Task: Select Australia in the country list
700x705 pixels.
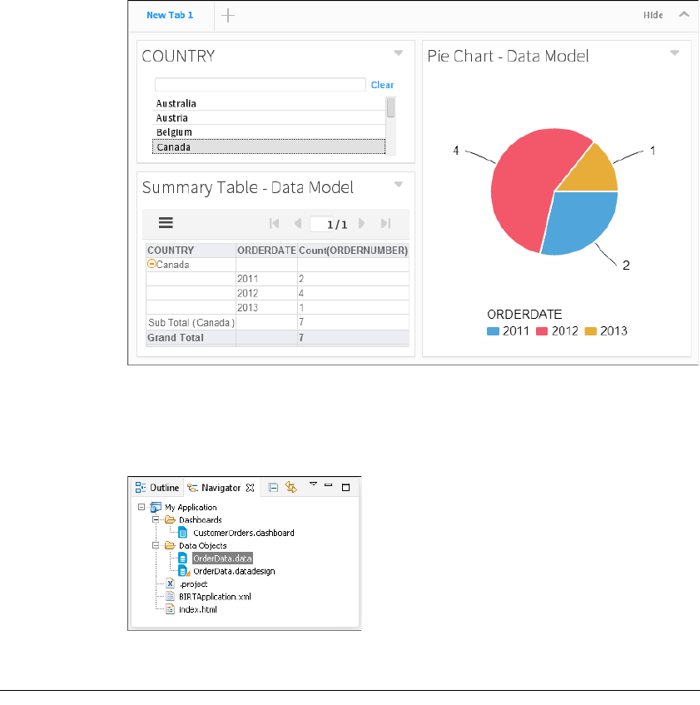Action: pos(269,103)
